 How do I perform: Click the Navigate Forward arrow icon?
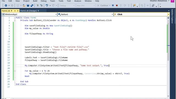(12, 5)
